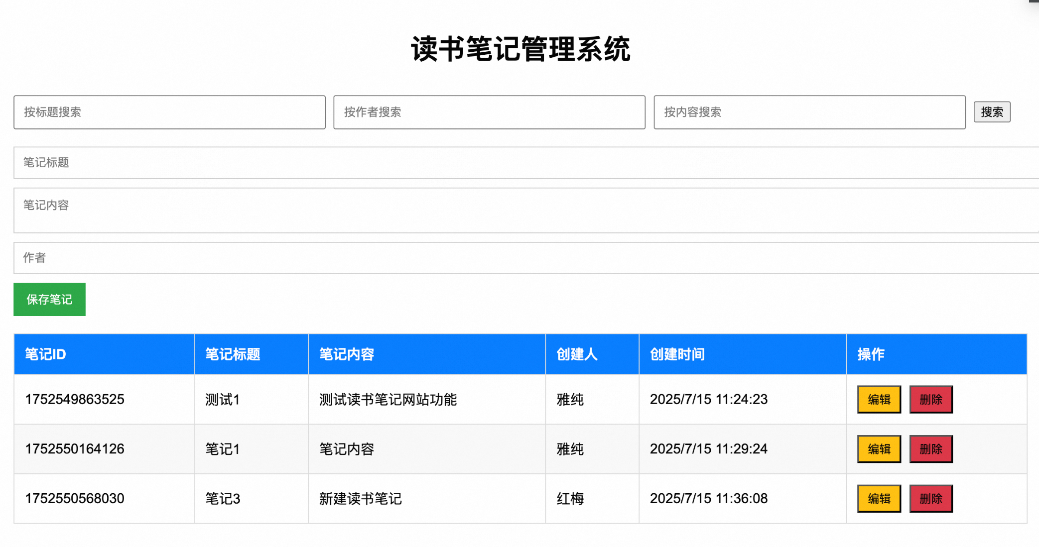Delete the 笔记3 note by 红梅
The width and height of the screenshot is (1039, 547).
coord(930,498)
